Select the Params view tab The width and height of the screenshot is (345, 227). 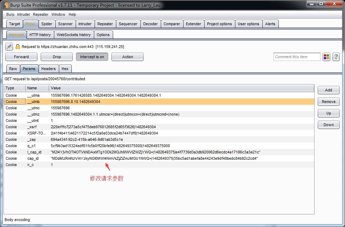pos(29,69)
